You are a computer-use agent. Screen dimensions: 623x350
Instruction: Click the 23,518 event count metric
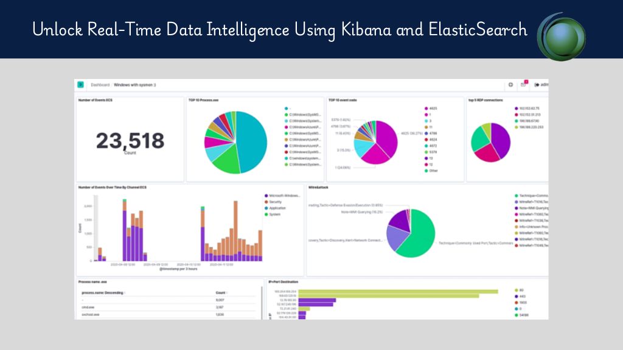click(x=130, y=140)
